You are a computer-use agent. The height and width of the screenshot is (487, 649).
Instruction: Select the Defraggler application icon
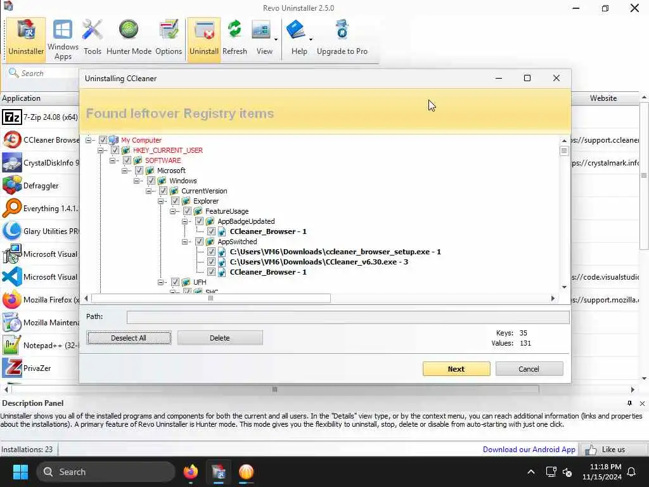point(11,186)
